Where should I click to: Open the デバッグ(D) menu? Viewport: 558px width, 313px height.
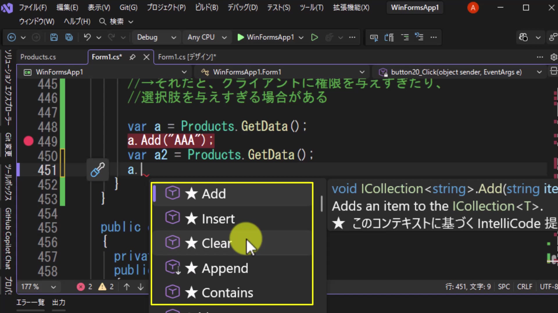[243, 8]
